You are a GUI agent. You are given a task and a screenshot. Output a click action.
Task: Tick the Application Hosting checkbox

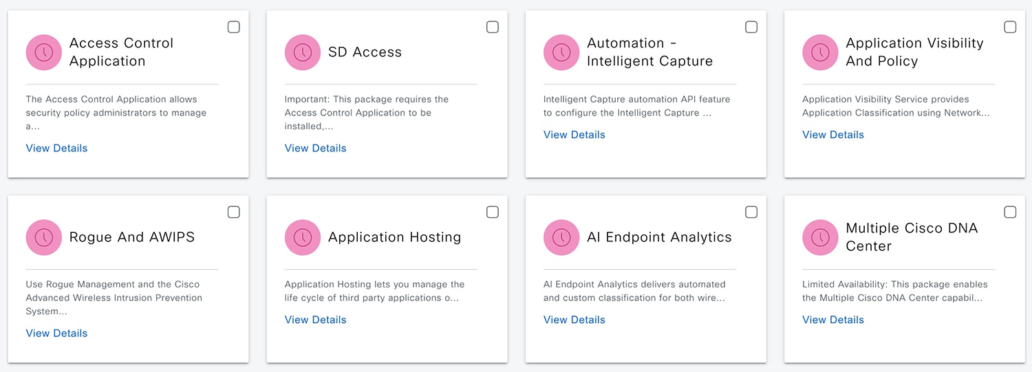point(493,212)
